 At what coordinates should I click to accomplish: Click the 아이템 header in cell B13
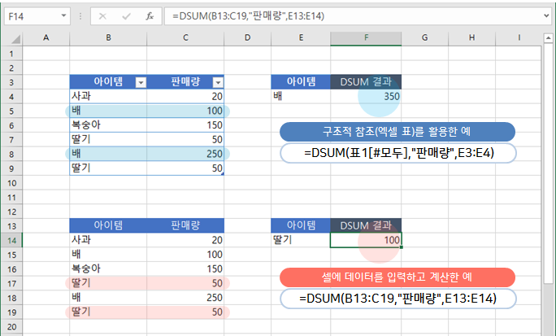pyautogui.click(x=108, y=225)
